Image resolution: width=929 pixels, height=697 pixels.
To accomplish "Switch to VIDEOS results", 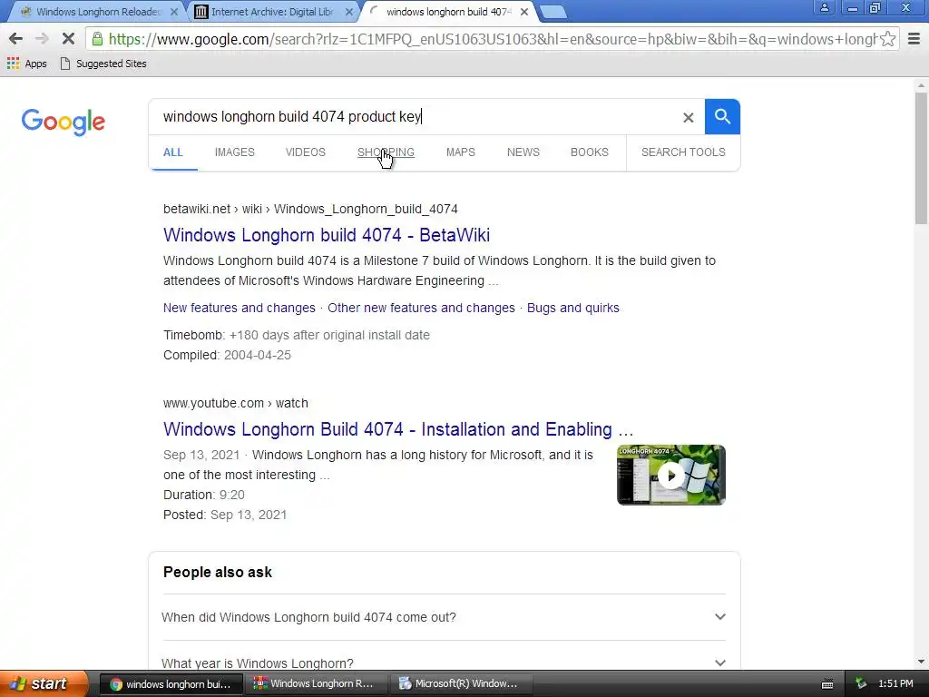I will pos(305,152).
